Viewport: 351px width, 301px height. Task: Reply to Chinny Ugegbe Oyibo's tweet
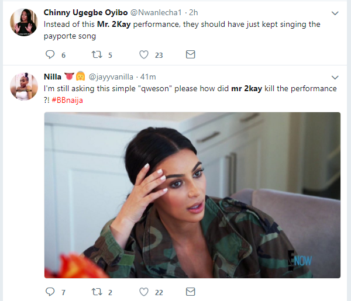click(x=50, y=54)
